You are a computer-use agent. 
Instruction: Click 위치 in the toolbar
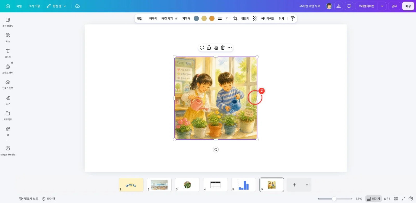pos(281,18)
